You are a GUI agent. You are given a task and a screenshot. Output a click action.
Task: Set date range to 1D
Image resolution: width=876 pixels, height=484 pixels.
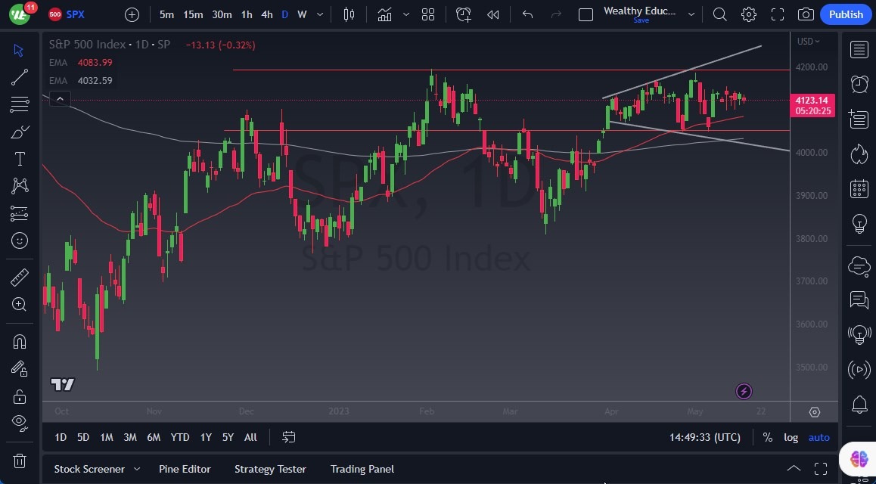61,437
